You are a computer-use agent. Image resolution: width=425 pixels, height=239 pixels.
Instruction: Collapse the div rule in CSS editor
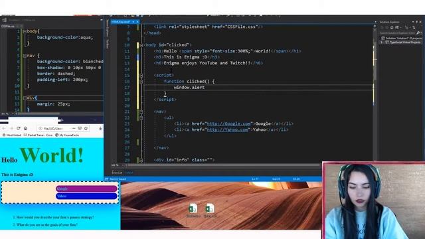[25, 98]
